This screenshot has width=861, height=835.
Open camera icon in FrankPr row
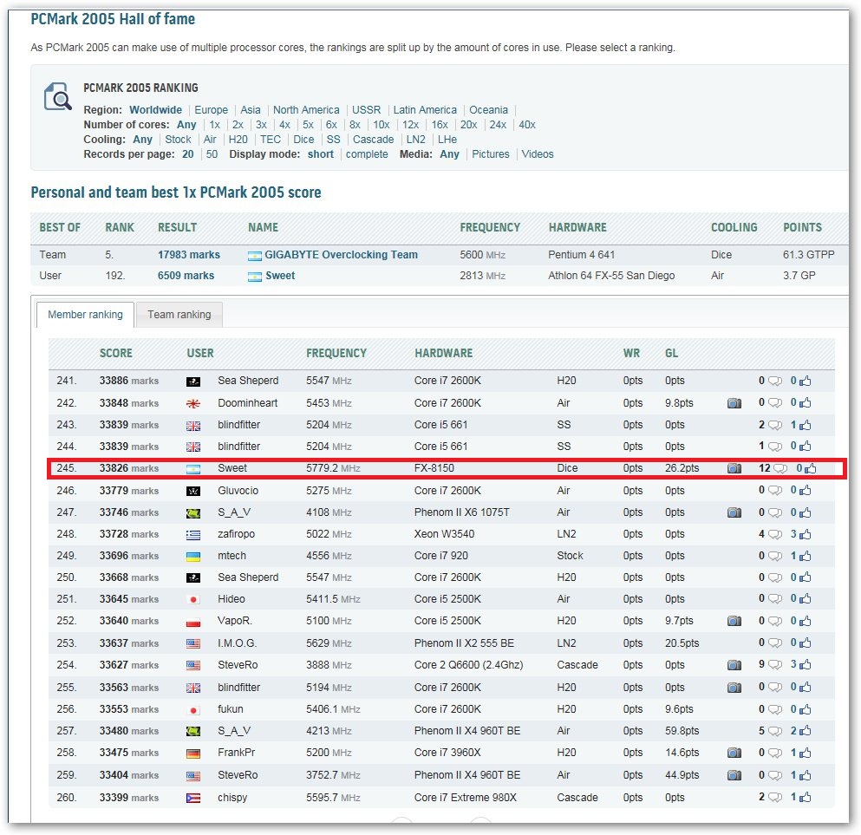pyautogui.click(x=734, y=753)
